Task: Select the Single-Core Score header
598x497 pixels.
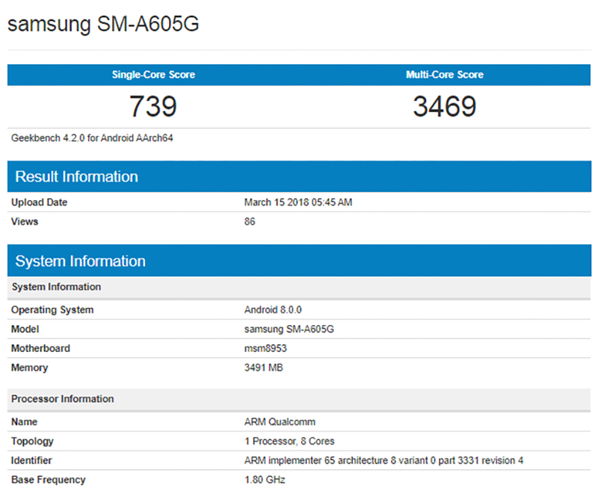Action: pyautogui.click(x=153, y=75)
